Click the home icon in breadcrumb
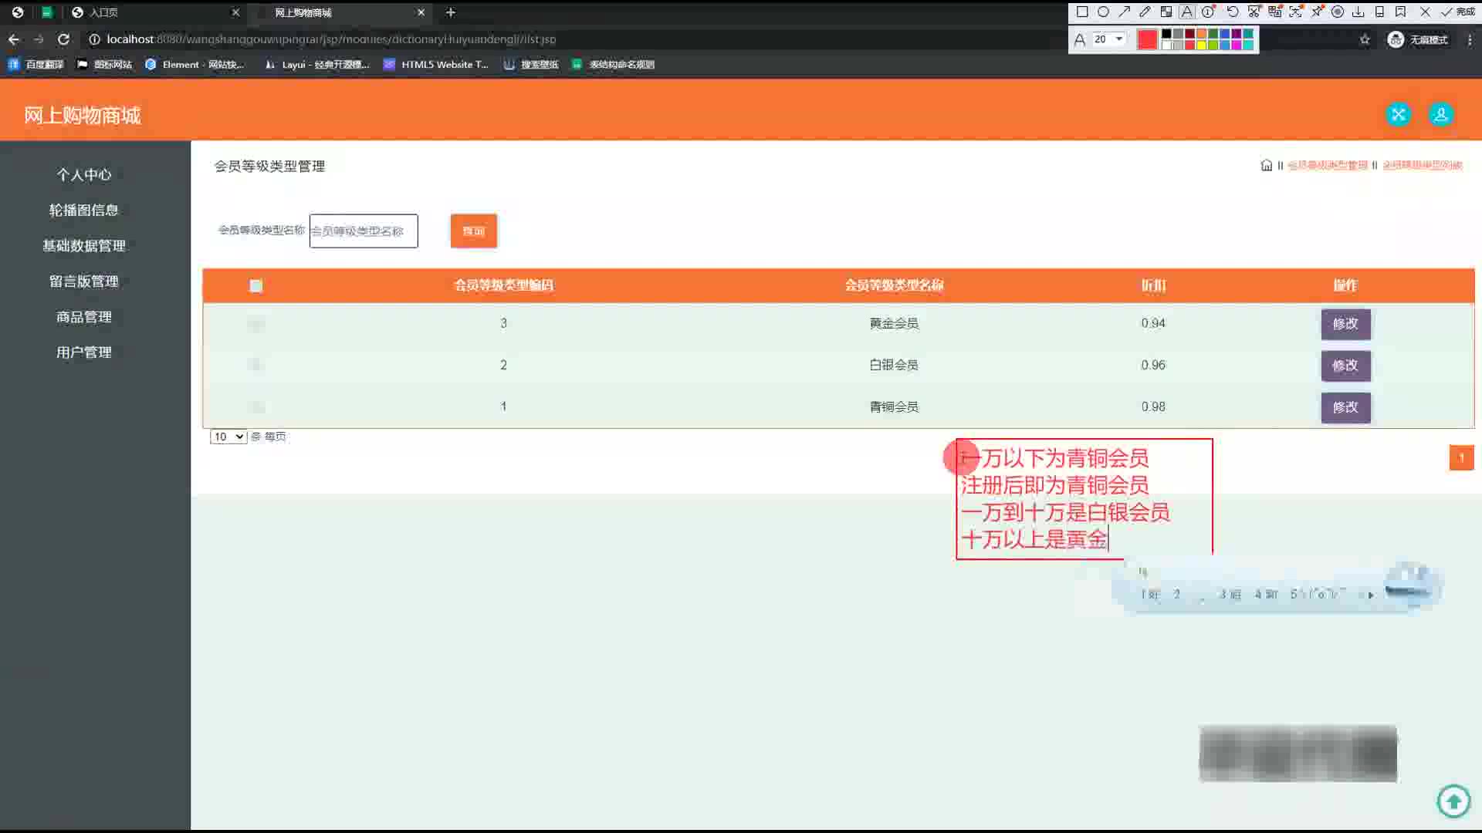1482x833 pixels. click(1266, 165)
